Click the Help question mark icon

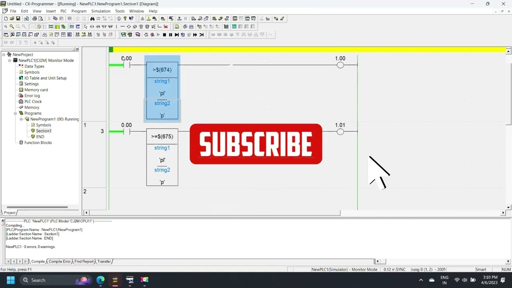coord(125,18)
